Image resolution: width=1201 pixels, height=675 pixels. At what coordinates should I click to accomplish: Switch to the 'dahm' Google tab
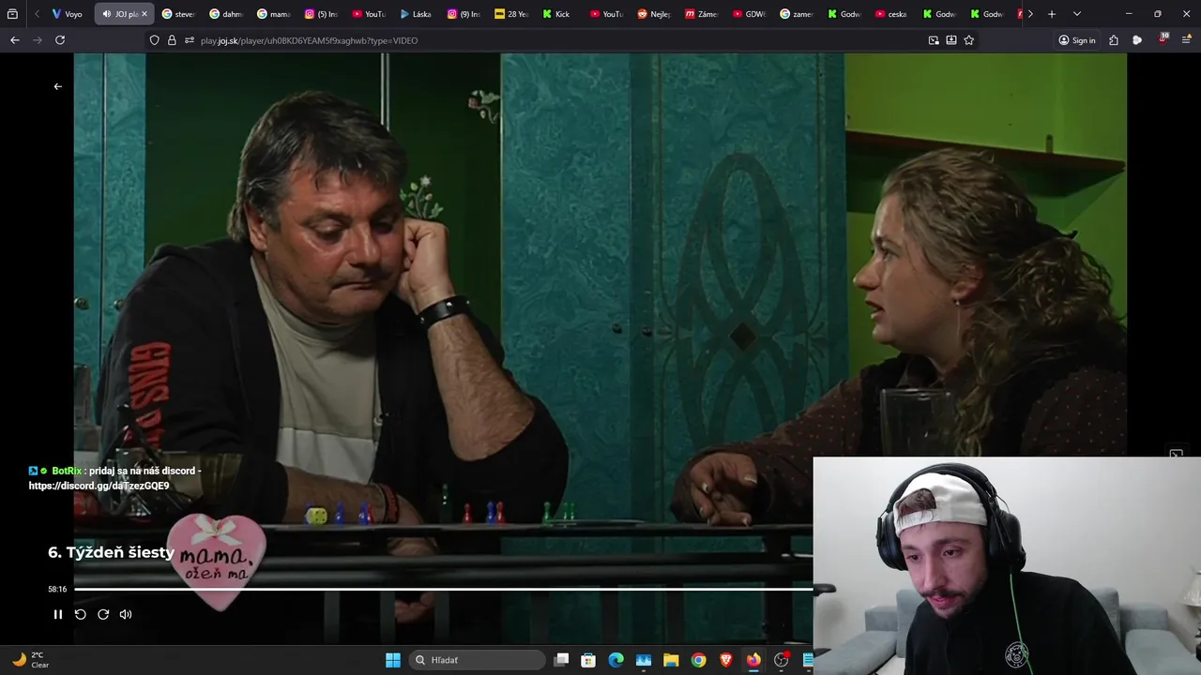226,14
